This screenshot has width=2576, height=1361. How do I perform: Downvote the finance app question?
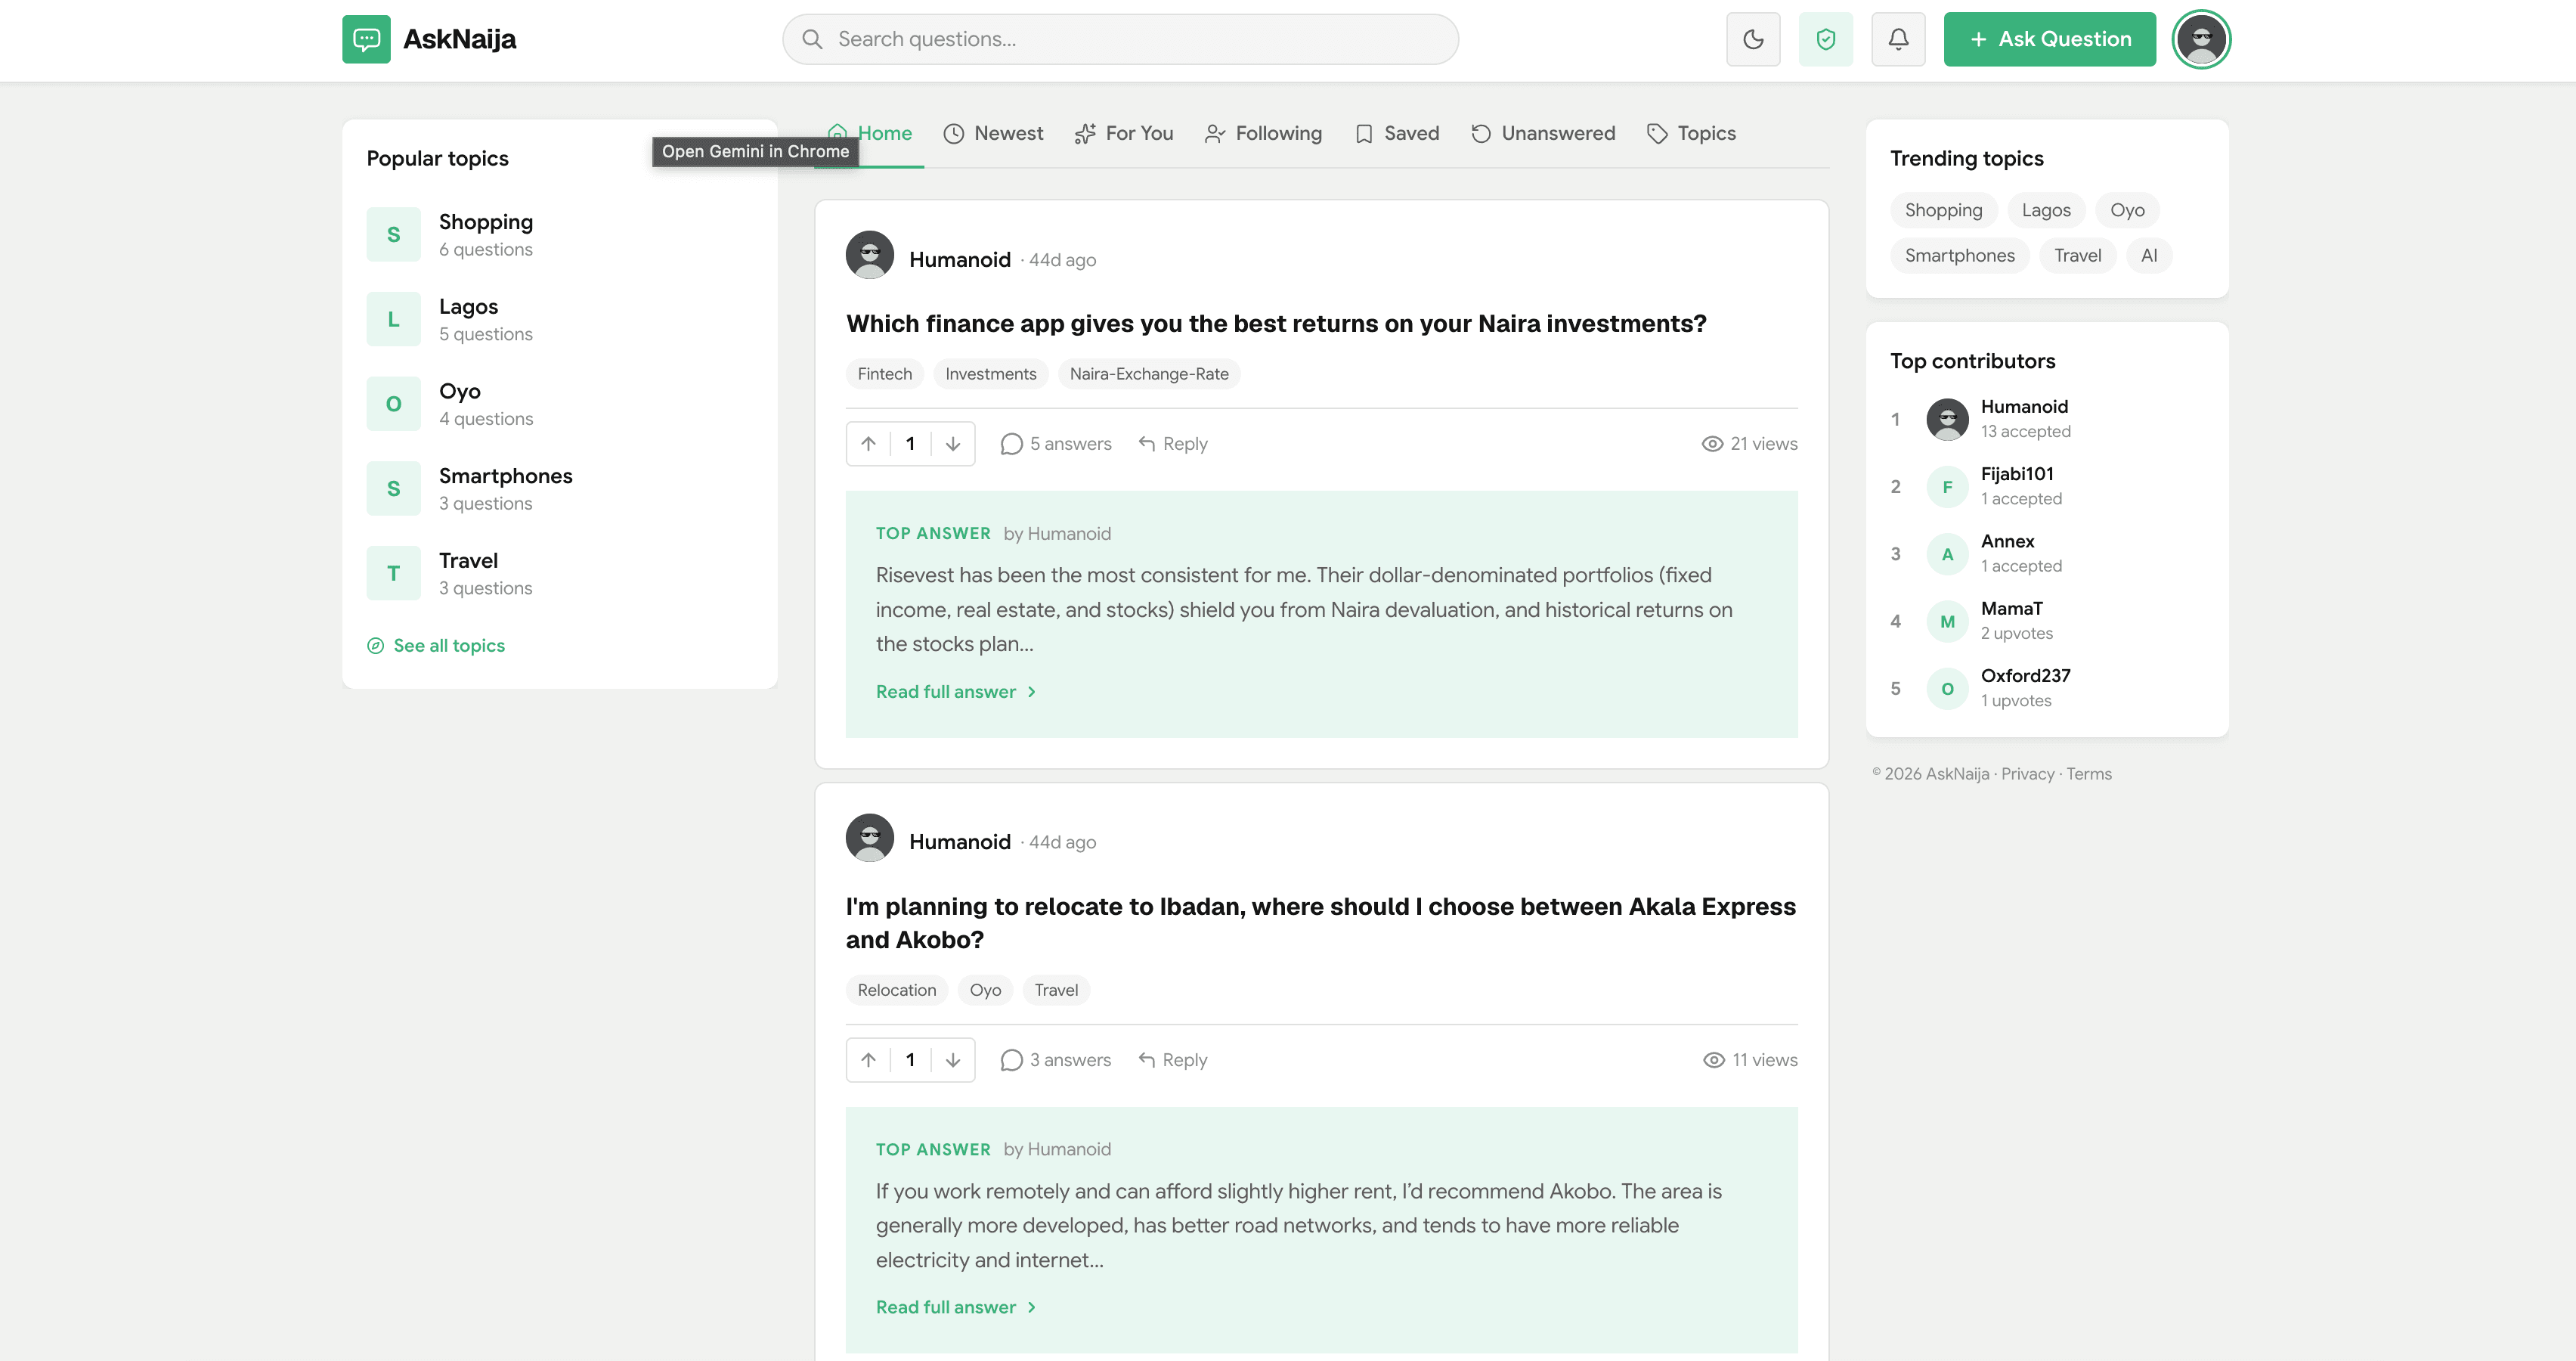pos(953,444)
